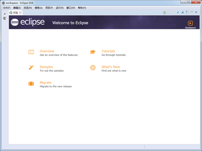Click the minimized view icon in left trim
This screenshot has width=202, height=151.
[5, 18]
